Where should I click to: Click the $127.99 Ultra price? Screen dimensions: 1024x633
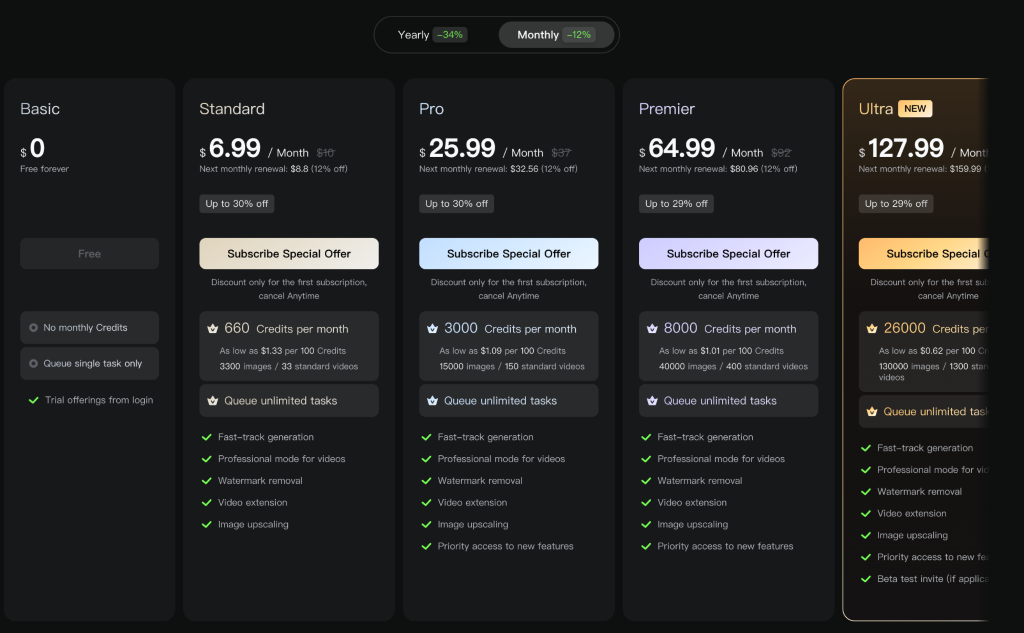tap(901, 149)
